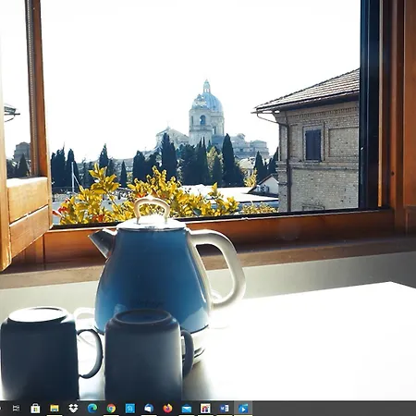The width and height of the screenshot is (416, 416).
Task: Click the partially visible taskbar item beside Task View
Action: click(1, 409)
